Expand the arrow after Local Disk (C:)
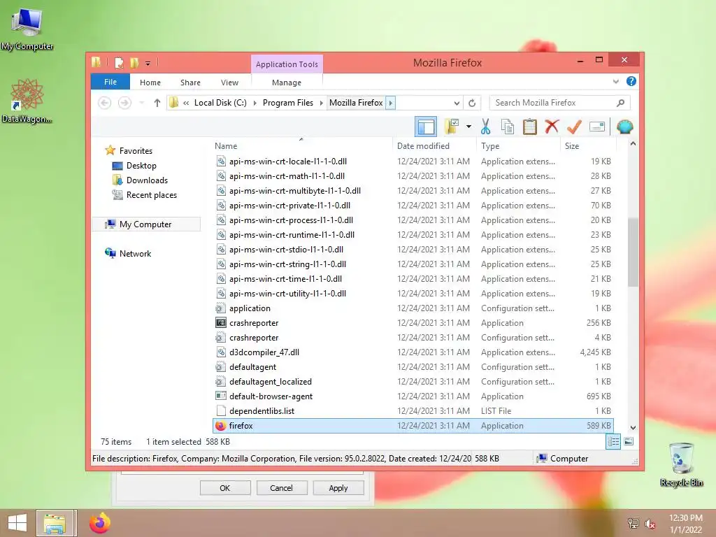 click(255, 103)
